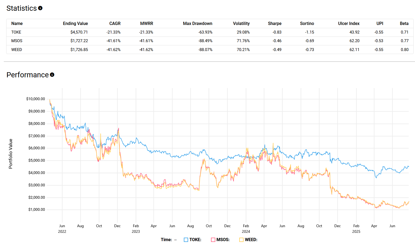Click the info icon beside Statistics heading
The image size is (415, 243).
click(x=40, y=8)
